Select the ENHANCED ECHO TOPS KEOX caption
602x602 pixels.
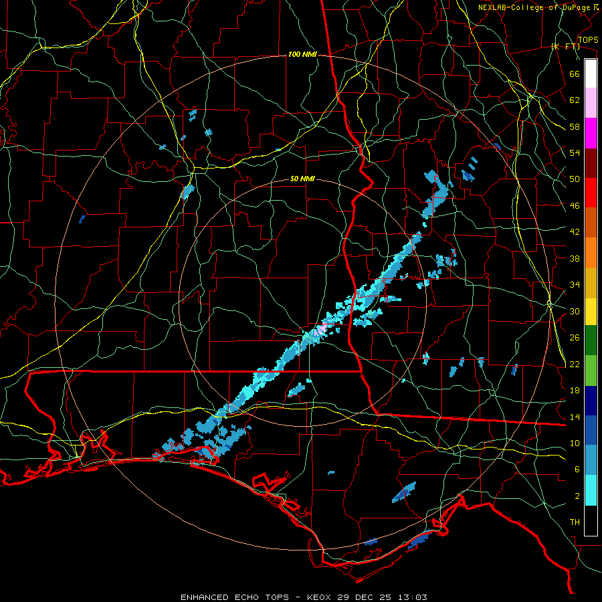coord(304,597)
